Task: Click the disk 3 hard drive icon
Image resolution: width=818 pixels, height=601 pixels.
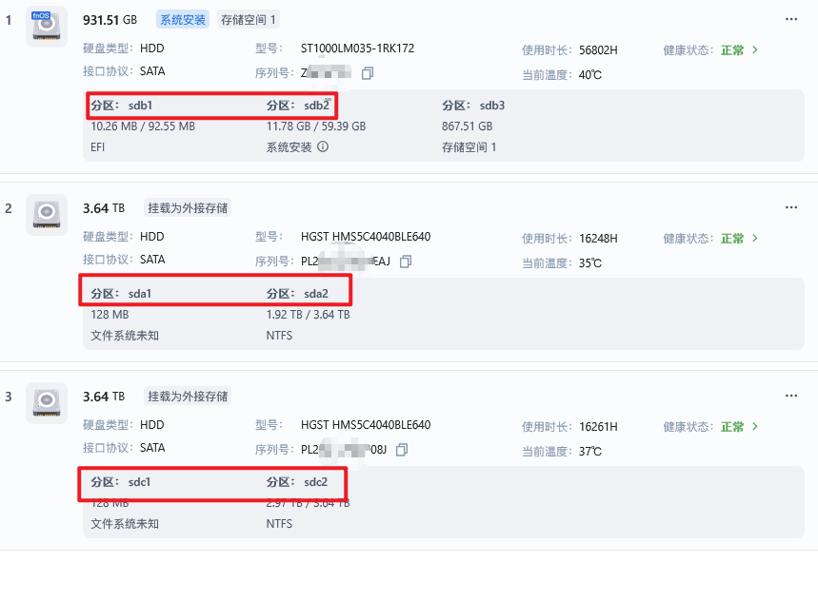Action: [x=47, y=402]
